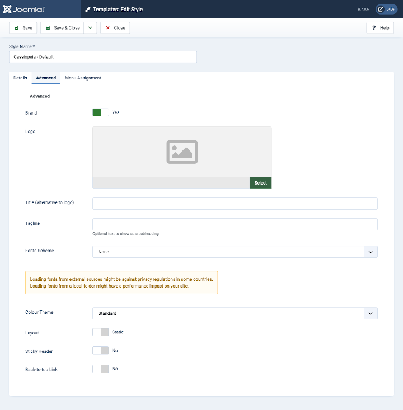Open the Fonts Scheme dropdown
This screenshot has height=410, width=403.
[235, 252]
